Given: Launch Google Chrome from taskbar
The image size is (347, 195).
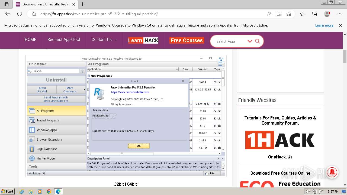Looking at the screenshot, I should [49, 191].
